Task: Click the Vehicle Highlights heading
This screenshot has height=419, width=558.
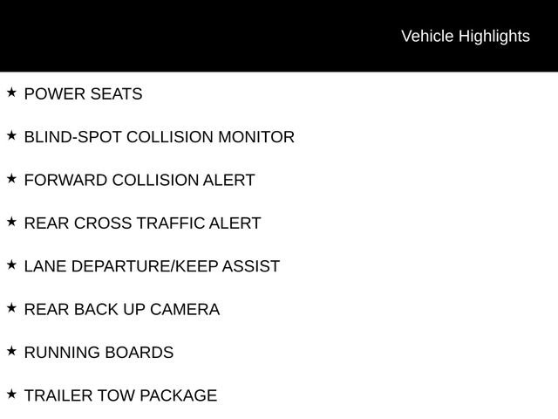Action: [x=465, y=36]
